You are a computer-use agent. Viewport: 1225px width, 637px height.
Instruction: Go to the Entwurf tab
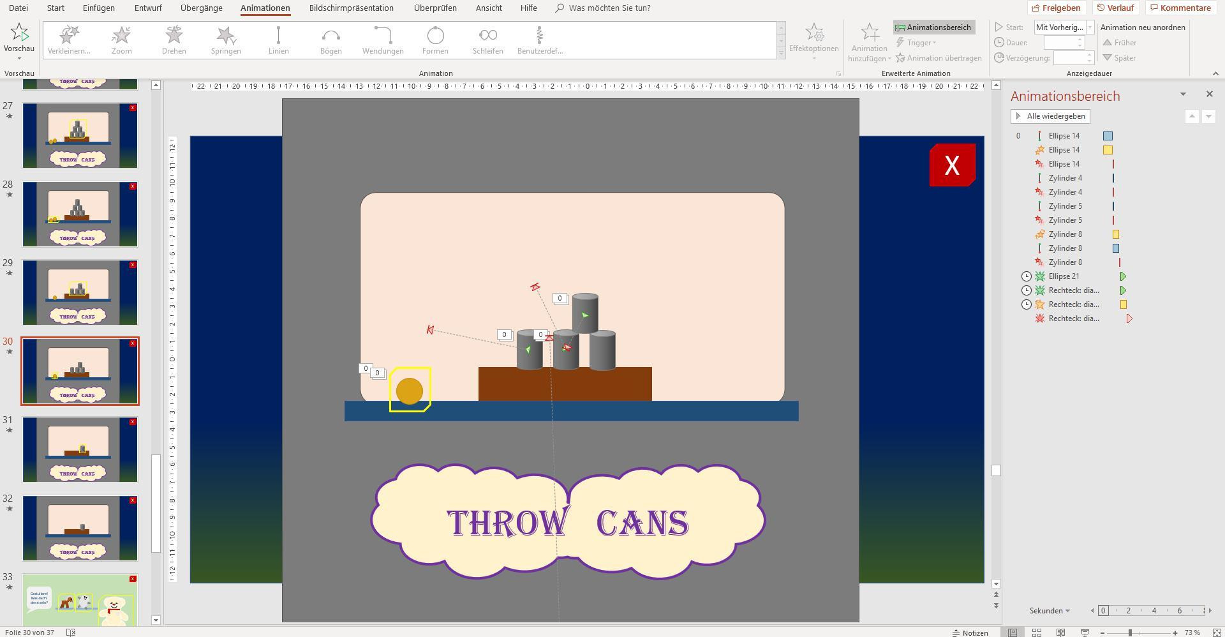click(148, 8)
